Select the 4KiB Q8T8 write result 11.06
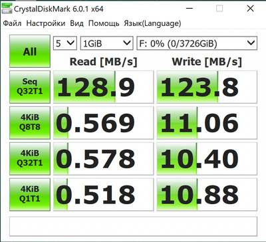The width and height of the screenshot is (266, 242). 207,123
